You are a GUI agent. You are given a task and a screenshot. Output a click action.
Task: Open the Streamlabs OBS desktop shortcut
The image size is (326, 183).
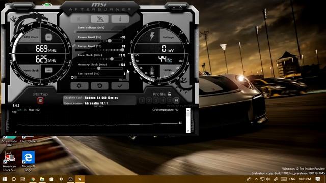click(9, 141)
